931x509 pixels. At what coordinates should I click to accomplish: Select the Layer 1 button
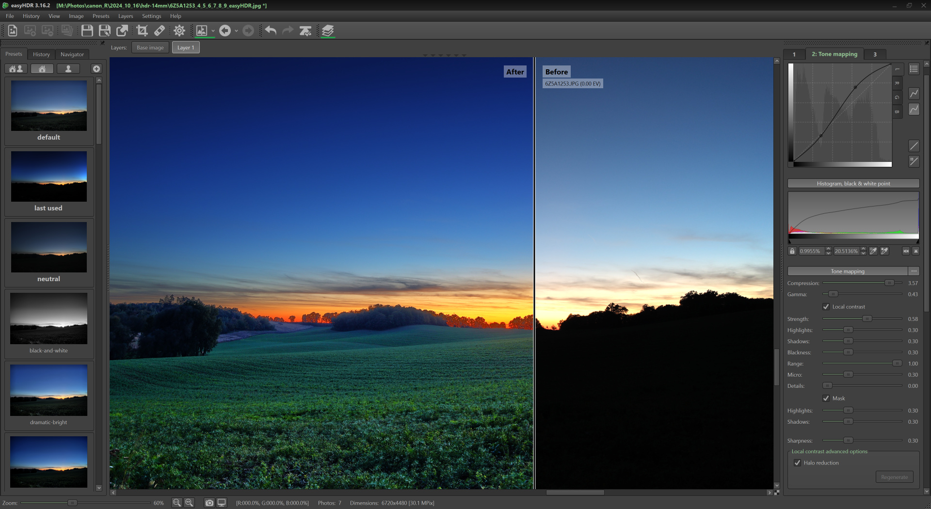click(x=186, y=48)
